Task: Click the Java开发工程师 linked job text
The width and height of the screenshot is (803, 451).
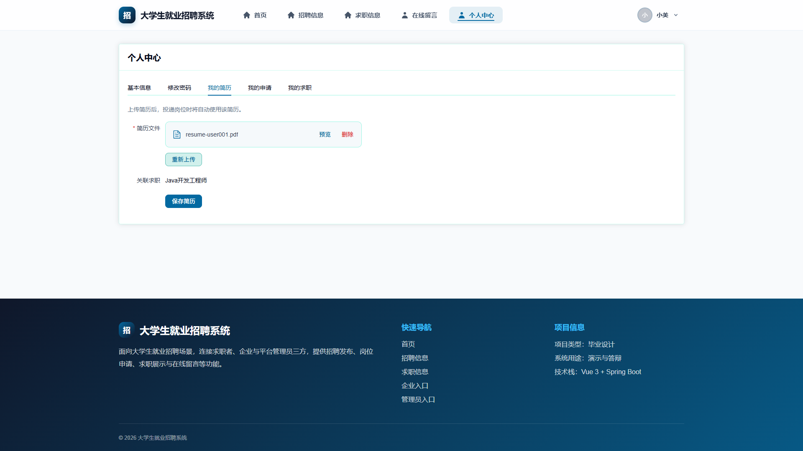Action: (186, 180)
